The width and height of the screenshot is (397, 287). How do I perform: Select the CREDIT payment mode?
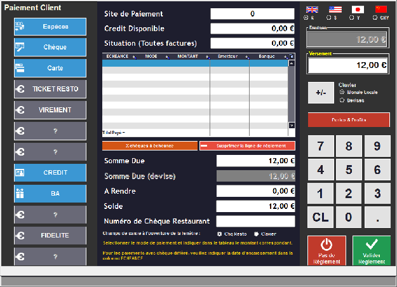[50, 173]
